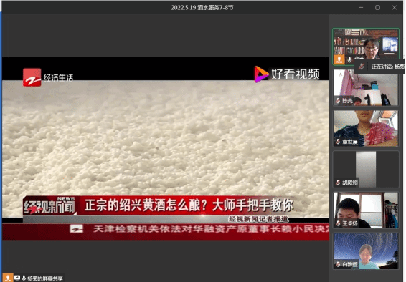This screenshot has width=406, height=282.
Task: Select 王卓扬's video thumbnail
Action: tap(366, 210)
